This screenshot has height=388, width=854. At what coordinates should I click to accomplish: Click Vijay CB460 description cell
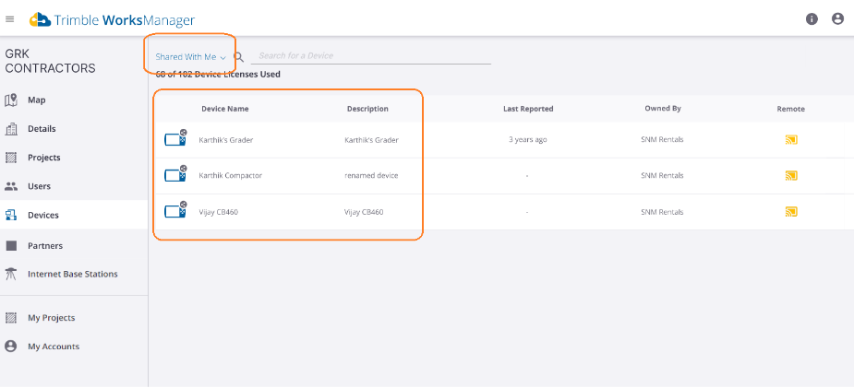pyautogui.click(x=364, y=212)
